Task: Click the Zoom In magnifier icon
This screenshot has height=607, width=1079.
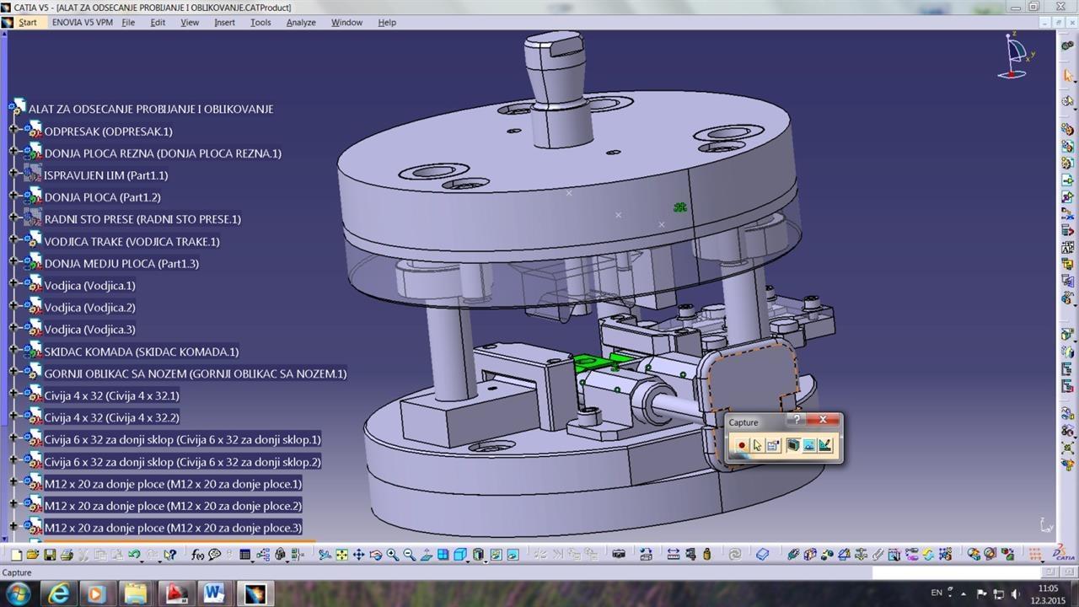Action: point(393,555)
